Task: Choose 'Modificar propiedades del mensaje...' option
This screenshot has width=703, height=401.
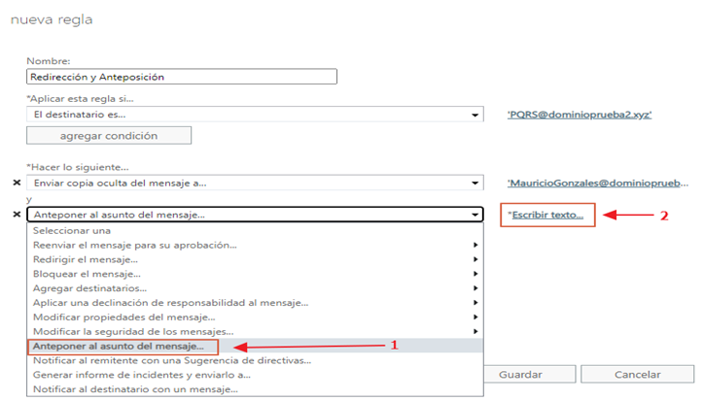Action: (123, 317)
